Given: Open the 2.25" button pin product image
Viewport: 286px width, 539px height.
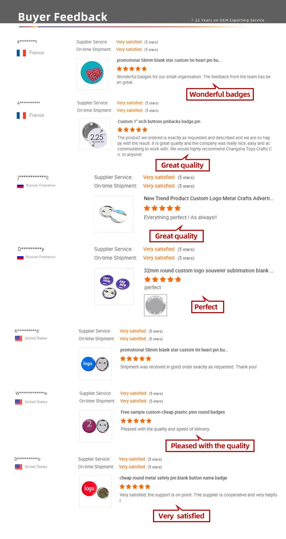Looking at the screenshot, I should tap(95, 134).
